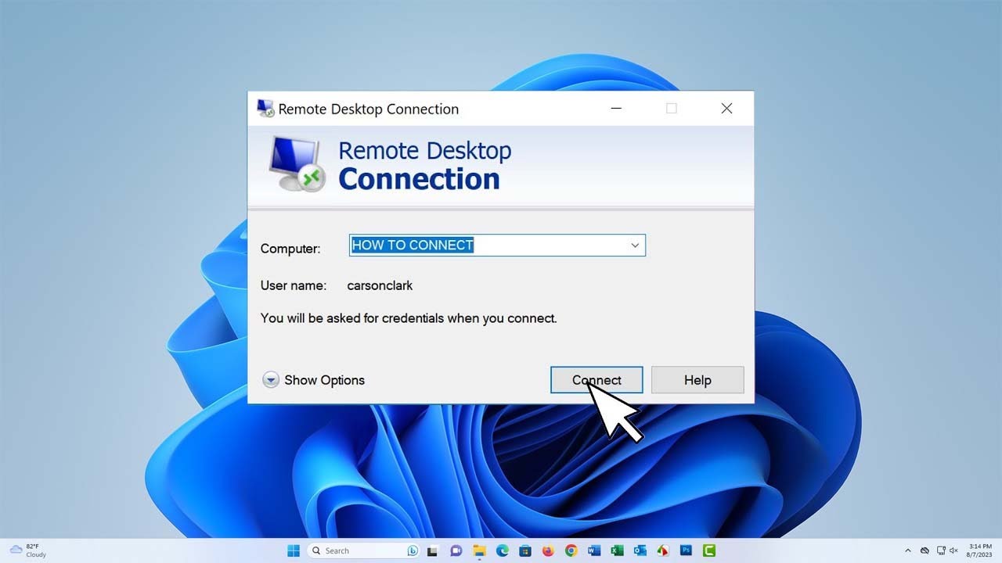Close the Remote Desktop Connection window

pyautogui.click(x=726, y=109)
